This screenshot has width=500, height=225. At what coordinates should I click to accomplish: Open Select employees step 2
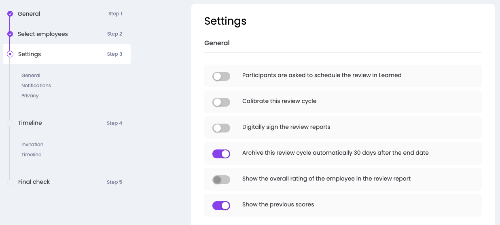(43, 34)
